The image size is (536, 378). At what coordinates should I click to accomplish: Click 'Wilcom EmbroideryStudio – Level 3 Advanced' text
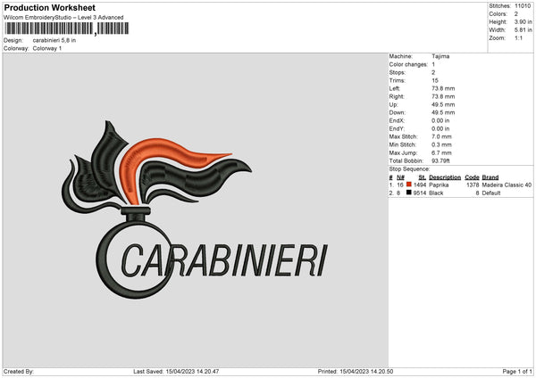(63, 18)
